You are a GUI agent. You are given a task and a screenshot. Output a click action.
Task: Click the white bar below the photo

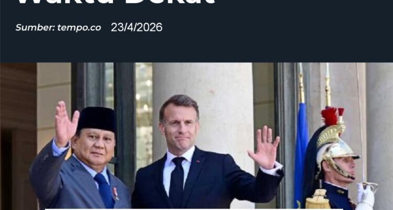pyautogui.click(x=194, y=209)
